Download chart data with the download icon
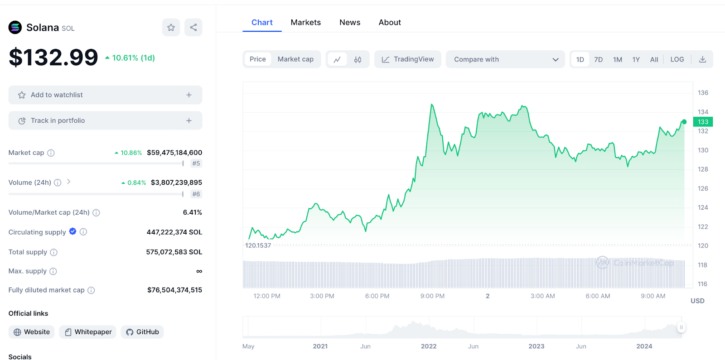725x360 pixels. [x=702, y=59]
